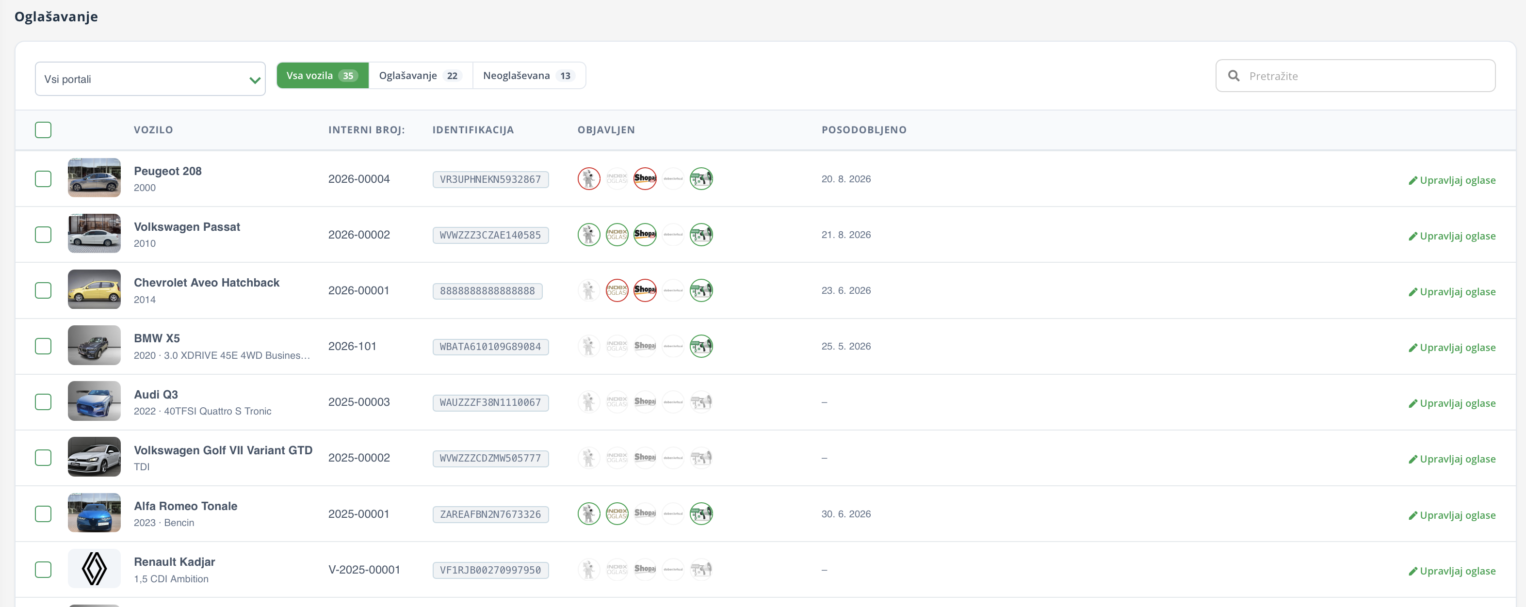Click the dog mascot icon for Alfa Romeo Tonale

point(589,513)
